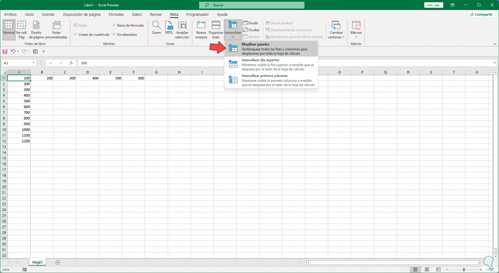Open Undo history dropdown arrow
The image size is (499, 273).
pyautogui.click(x=18, y=52)
